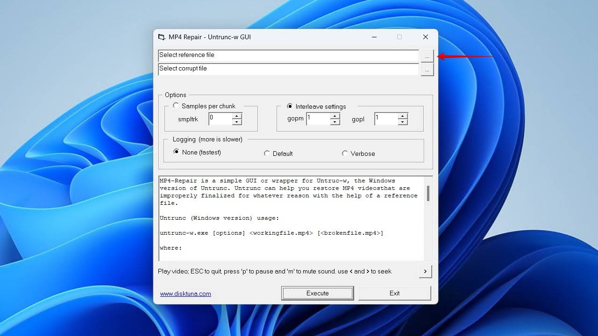This screenshot has height=336, width=598.
Task: Open browse dialog for corrupt file
Action: [x=427, y=70]
